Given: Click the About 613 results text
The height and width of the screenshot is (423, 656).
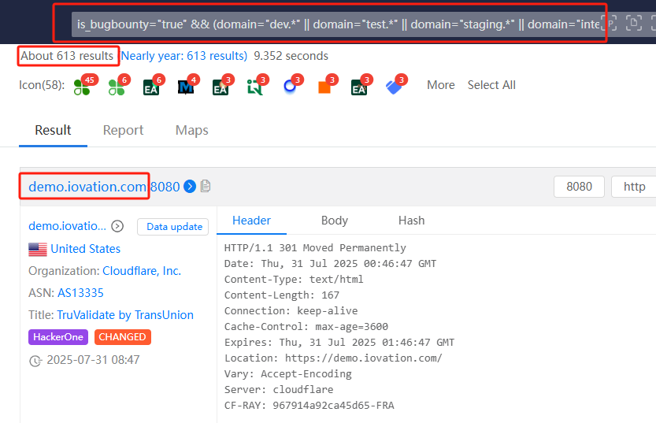Looking at the screenshot, I should click(67, 56).
